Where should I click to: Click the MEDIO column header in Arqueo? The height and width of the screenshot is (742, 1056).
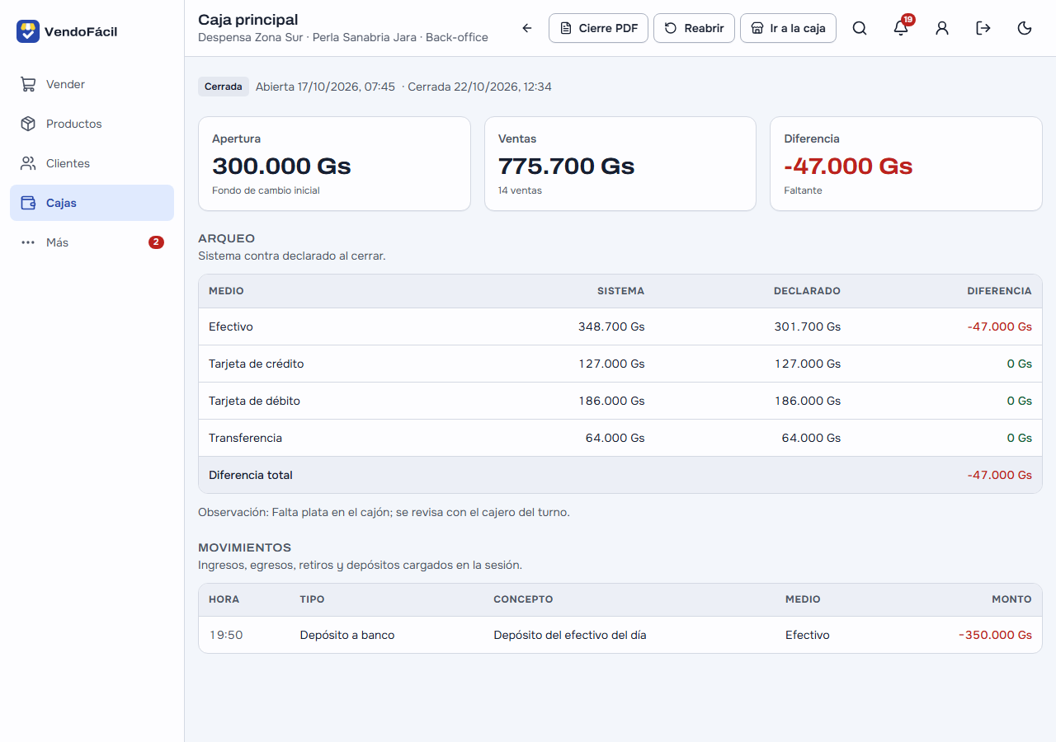pyautogui.click(x=226, y=291)
